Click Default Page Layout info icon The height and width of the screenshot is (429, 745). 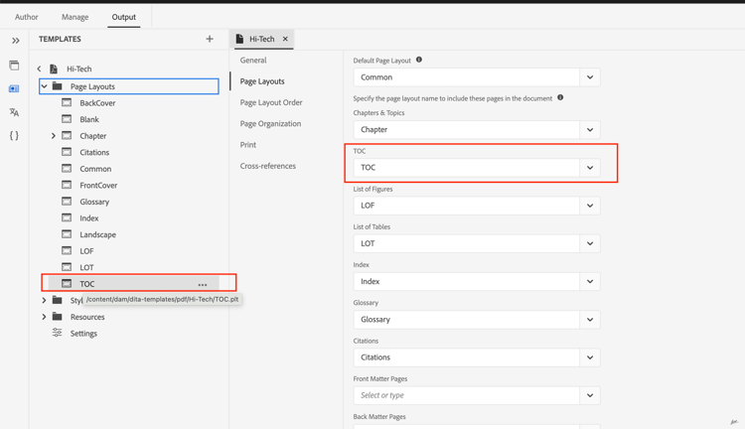[419, 61]
